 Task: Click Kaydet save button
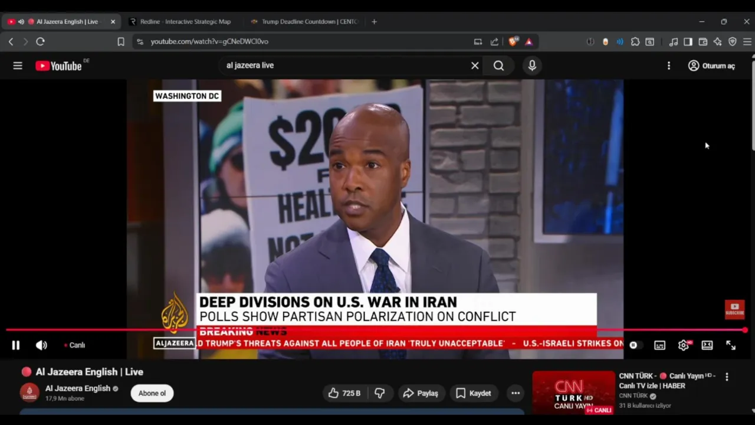click(474, 393)
